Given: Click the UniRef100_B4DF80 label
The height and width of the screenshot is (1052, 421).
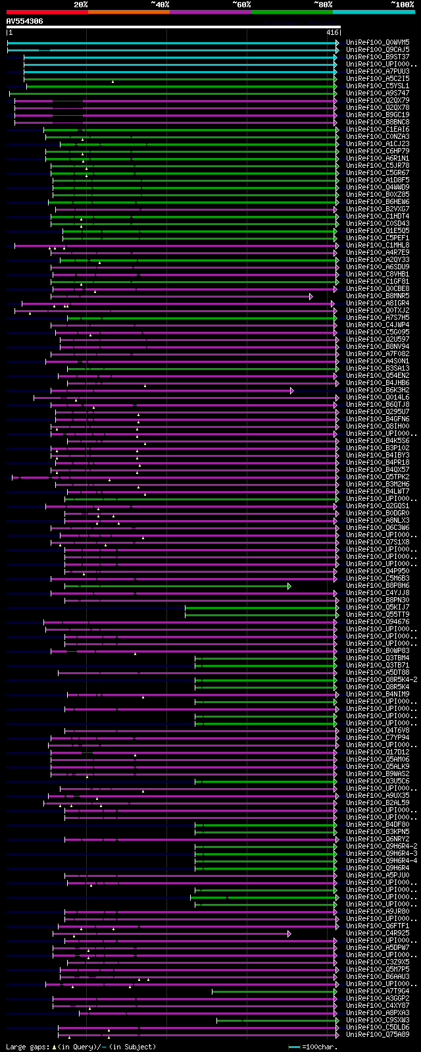Looking at the screenshot, I should 378,824.
